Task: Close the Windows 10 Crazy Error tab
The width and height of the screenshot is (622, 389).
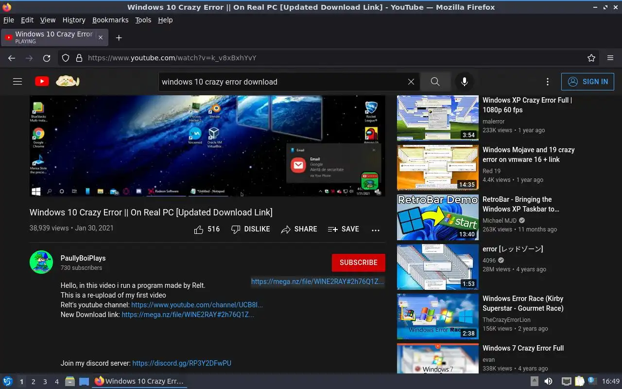Action: tap(101, 37)
